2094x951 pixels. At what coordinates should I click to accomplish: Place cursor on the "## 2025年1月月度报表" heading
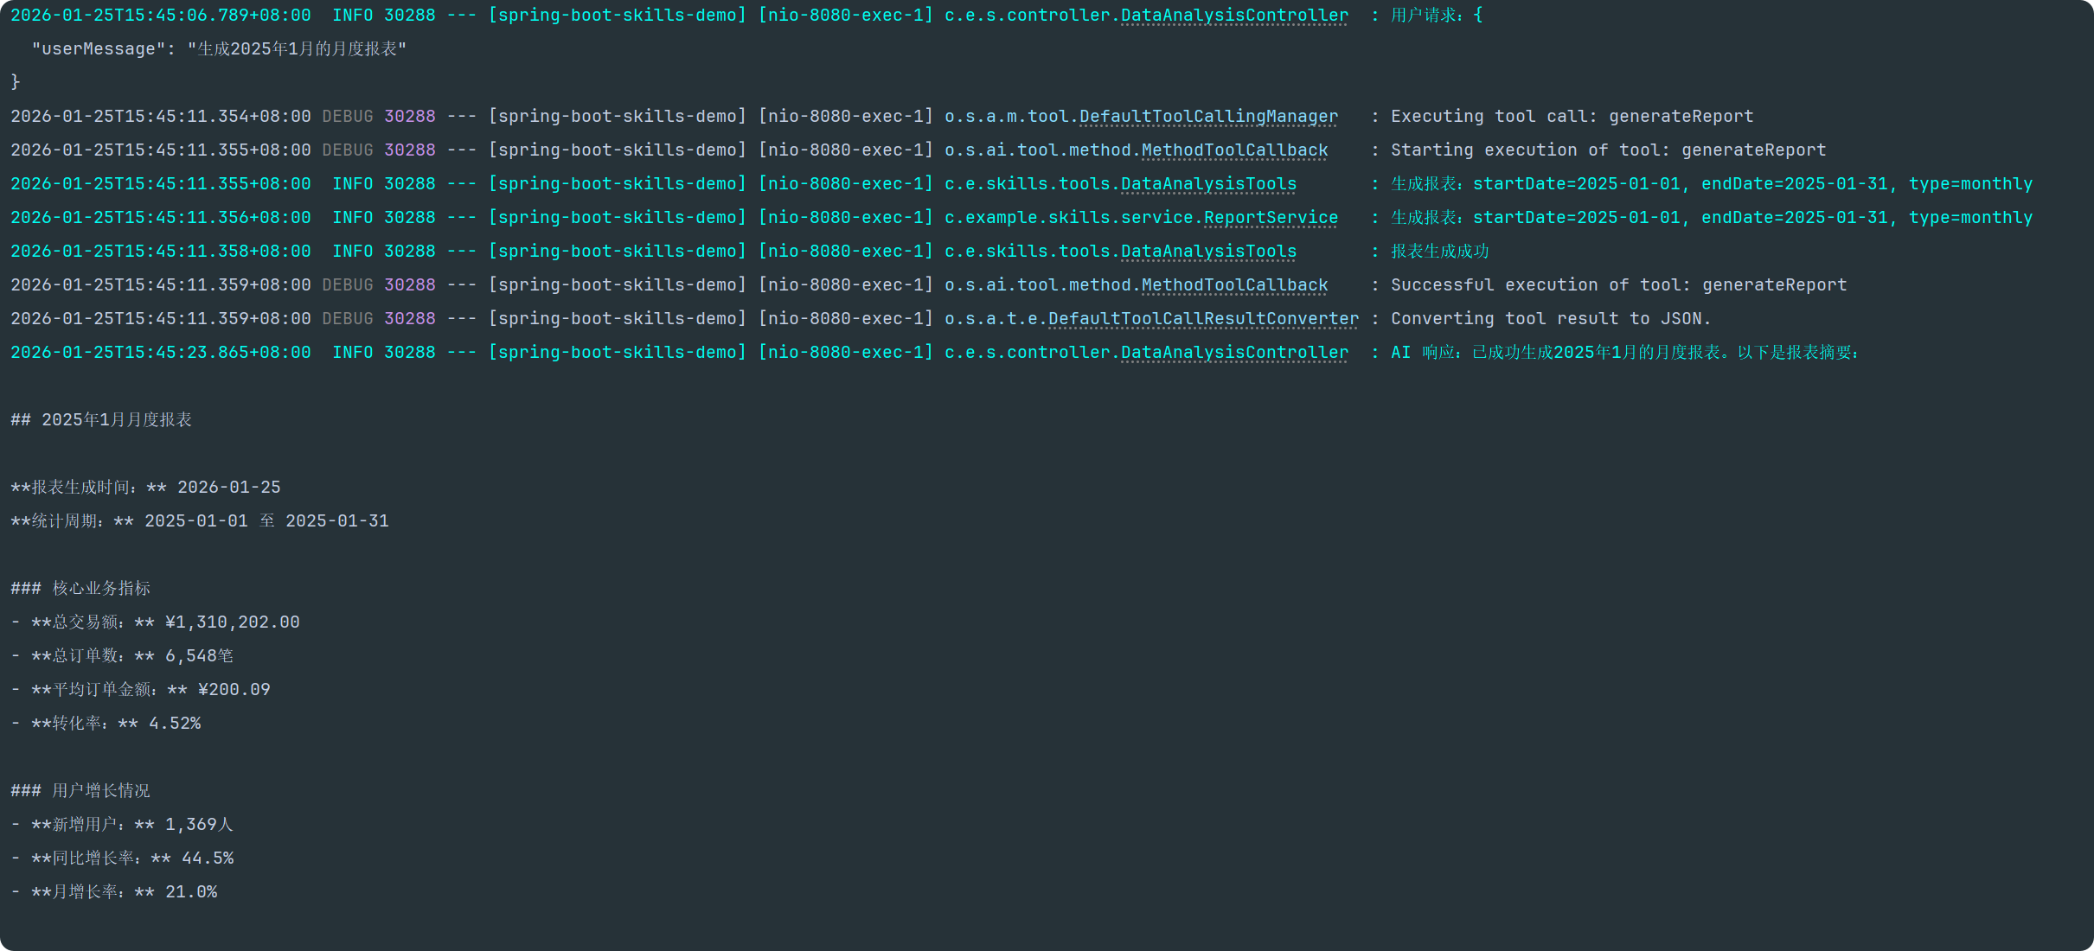click(101, 420)
